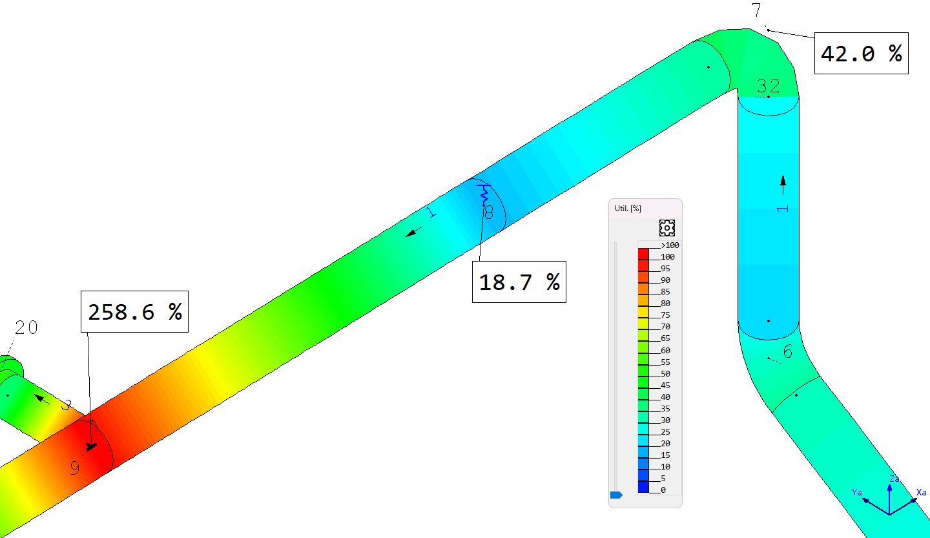Click the 18.7 % result label
Viewport: 930px width, 538px height.
coord(519,282)
